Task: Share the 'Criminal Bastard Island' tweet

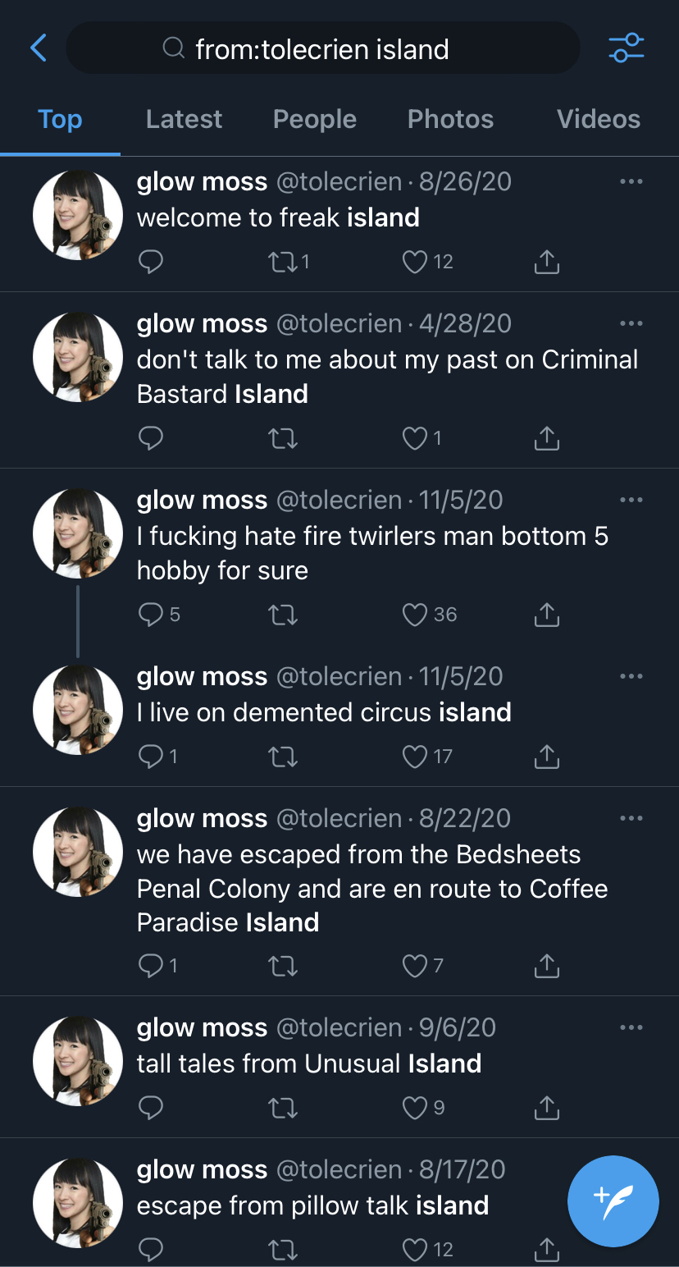Action: [546, 439]
